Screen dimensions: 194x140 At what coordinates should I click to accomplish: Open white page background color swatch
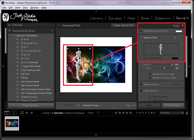(179, 31)
